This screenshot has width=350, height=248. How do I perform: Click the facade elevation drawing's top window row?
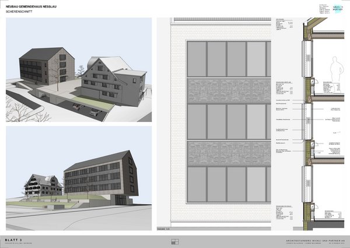click(x=229, y=59)
